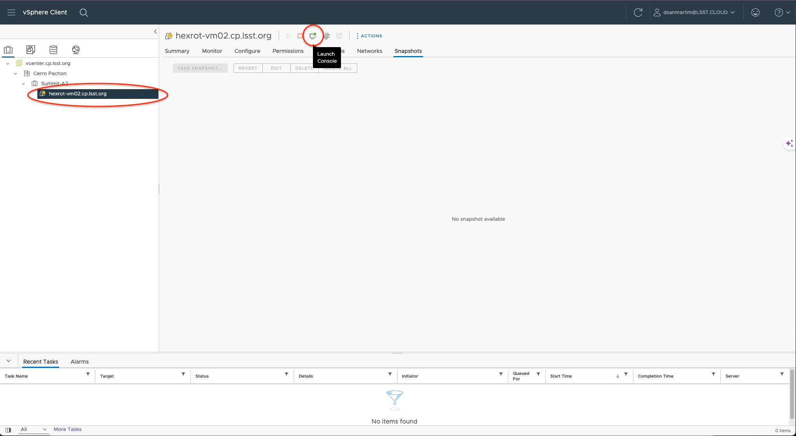The width and height of the screenshot is (796, 436).
Task: Toggle Start Time sort arrow
Action: coord(618,376)
